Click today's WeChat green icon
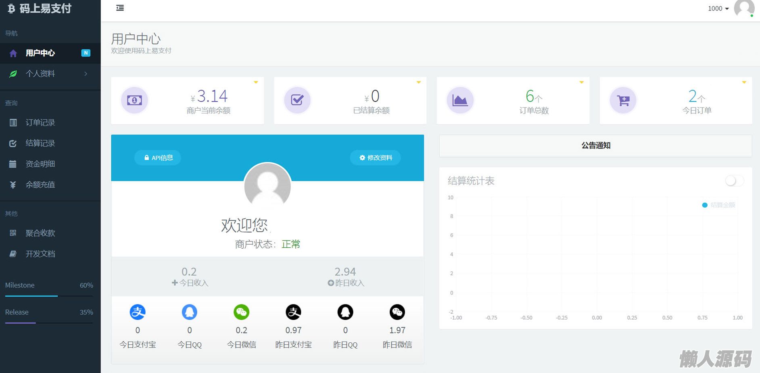This screenshot has height=373, width=760. point(241,312)
